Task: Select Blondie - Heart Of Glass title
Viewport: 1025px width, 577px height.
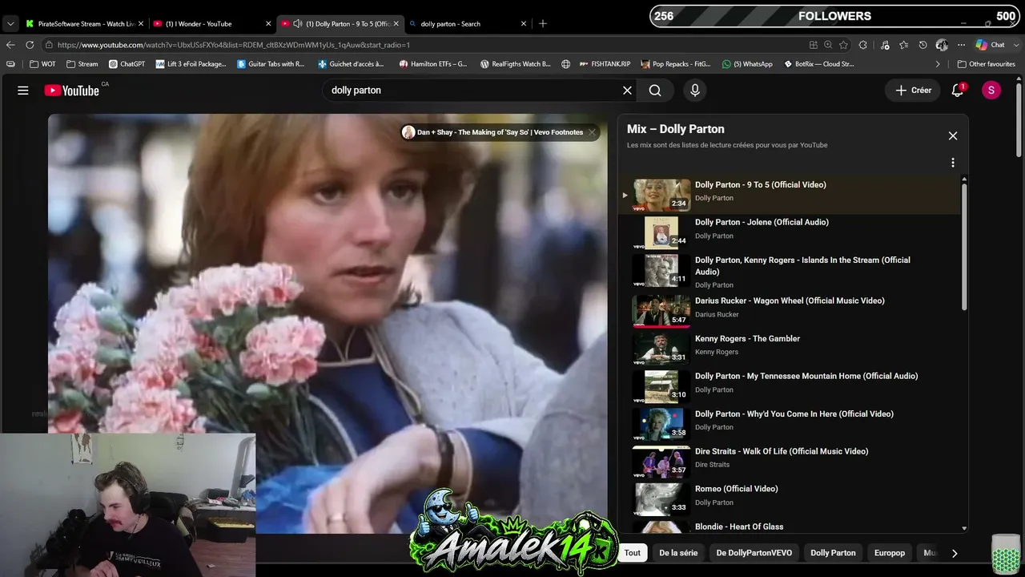Action: 739,527
